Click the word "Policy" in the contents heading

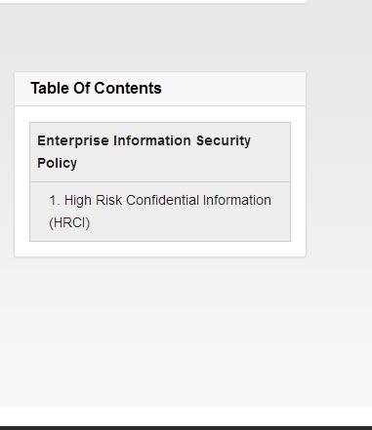coord(57,163)
